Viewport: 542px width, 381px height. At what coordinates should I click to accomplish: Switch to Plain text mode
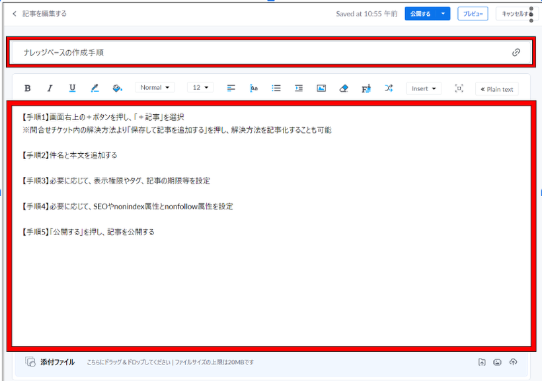click(496, 89)
